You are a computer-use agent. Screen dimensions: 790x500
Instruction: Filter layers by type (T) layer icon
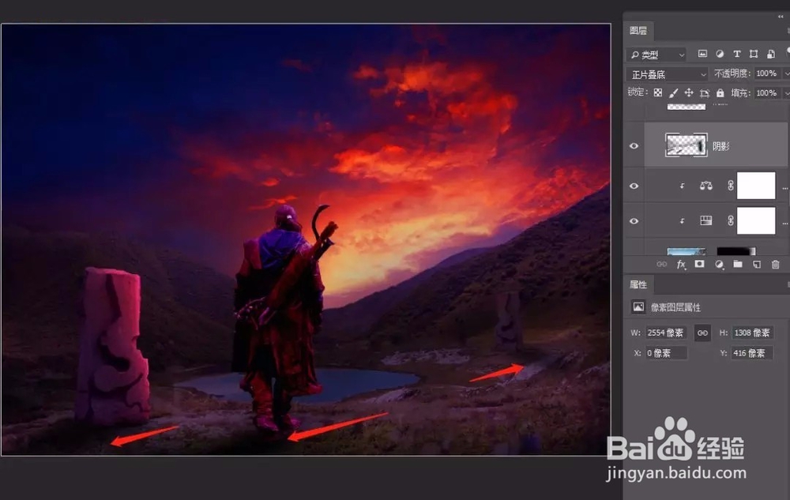pos(736,54)
